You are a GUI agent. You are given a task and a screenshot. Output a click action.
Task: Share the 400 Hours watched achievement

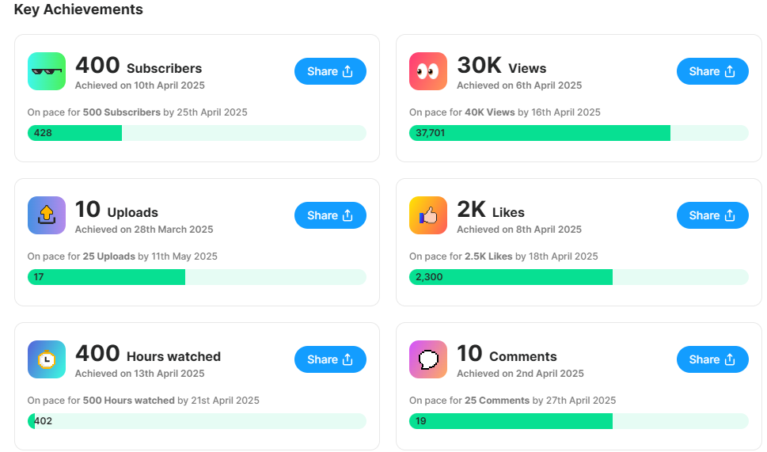330,359
